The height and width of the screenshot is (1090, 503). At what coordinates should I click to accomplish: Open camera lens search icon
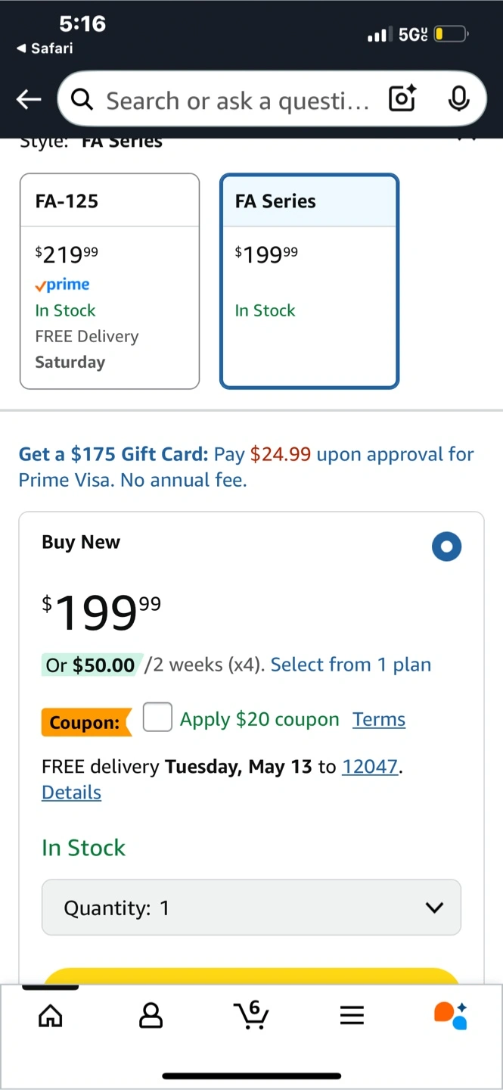point(402,99)
